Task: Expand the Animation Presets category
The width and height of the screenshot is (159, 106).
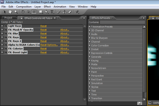Action: point(90,26)
